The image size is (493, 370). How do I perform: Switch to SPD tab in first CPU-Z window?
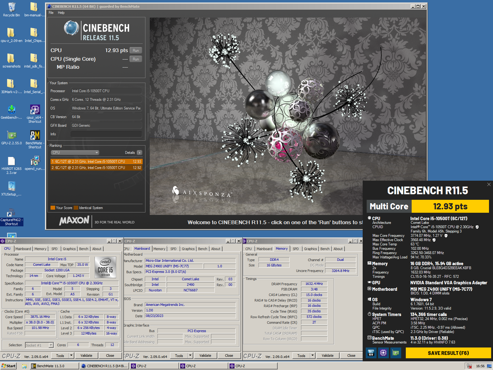coord(55,249)
